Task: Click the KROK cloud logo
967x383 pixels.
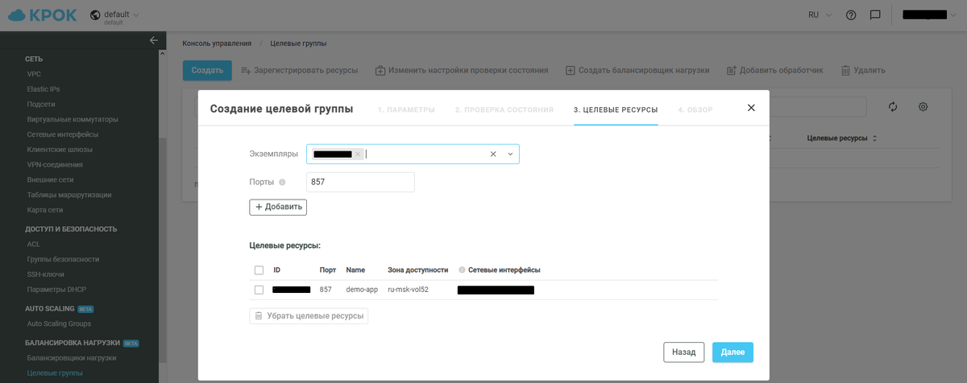Action: pyautogui.click(x=42, y=15)
